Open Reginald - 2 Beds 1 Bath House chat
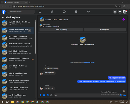The image size is (130, 104). click(x=18, y=23)
